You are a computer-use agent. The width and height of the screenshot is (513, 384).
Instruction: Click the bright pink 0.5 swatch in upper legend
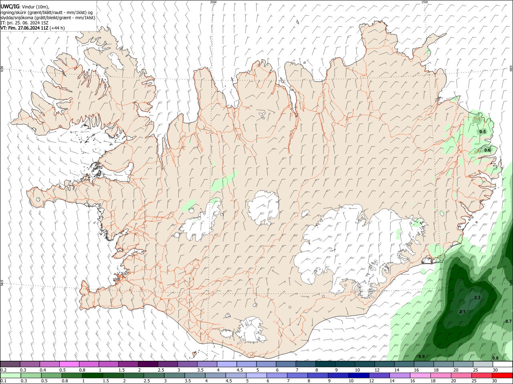click(x=69, y=364)
